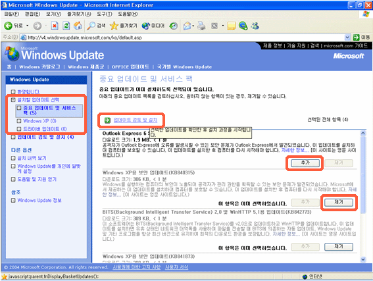Viewport: 373px width, 281px height.
Task: Open dropdown arrow next to Edit icon
Action: tap(222, 26)
